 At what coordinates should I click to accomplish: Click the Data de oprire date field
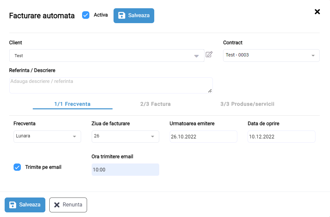(281, 136)
